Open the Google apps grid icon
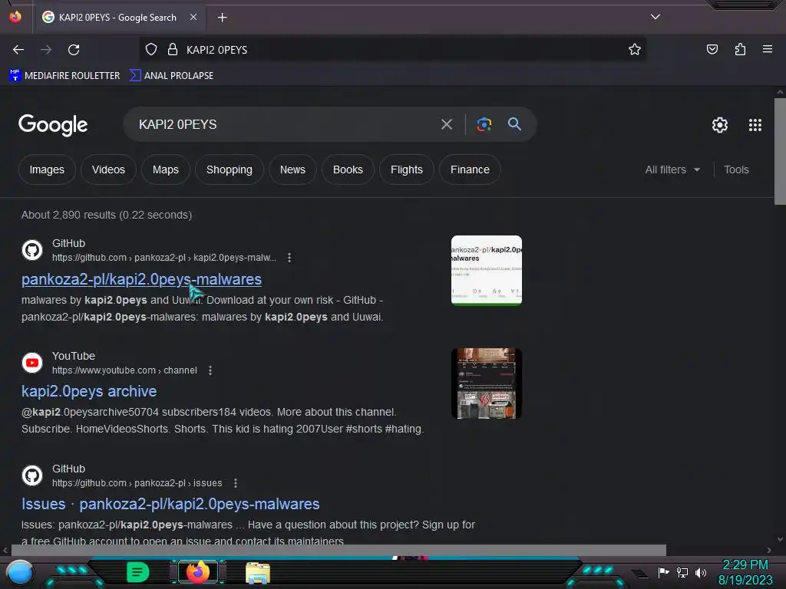The image size is (786, 589). [x=755, y=125]
